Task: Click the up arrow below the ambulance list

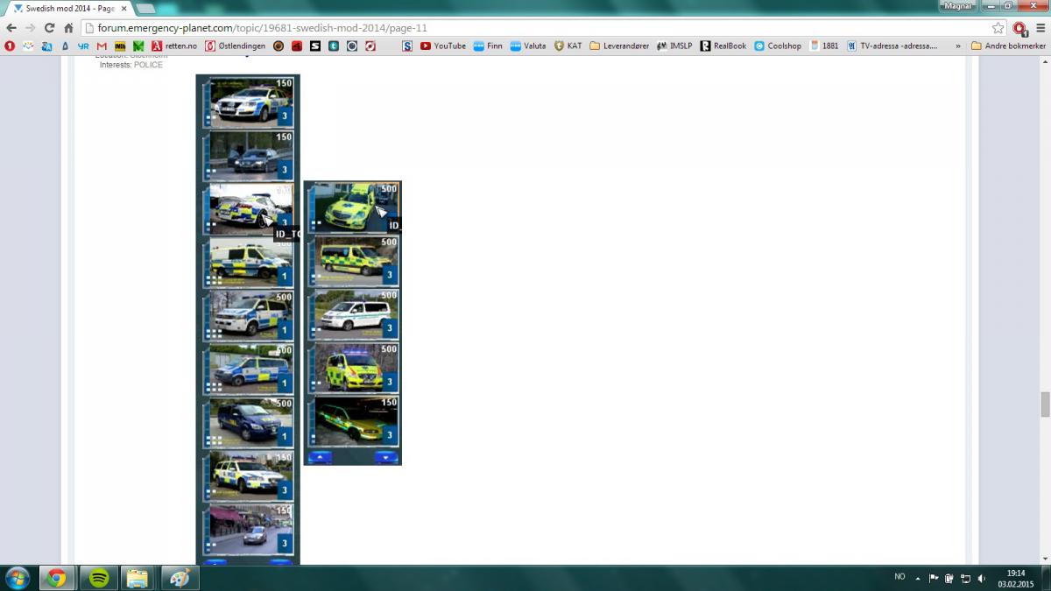Action: coord(320,457)
